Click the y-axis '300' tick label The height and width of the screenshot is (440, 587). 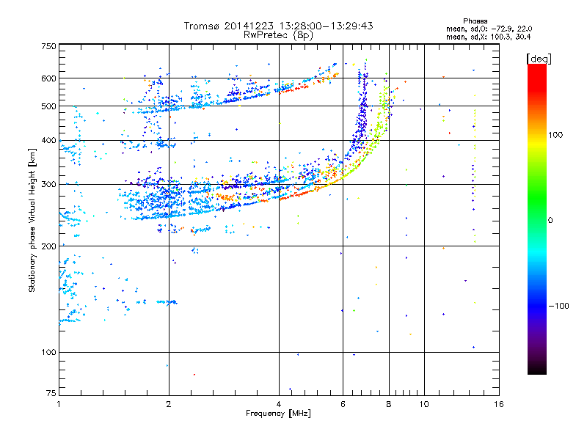point(48,184)
